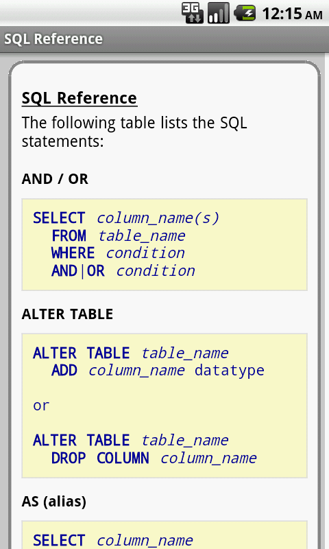The height and width of the screenshot is (549, 329).
Task: Tap the FROM table_name code line
Action: [118, 235]
